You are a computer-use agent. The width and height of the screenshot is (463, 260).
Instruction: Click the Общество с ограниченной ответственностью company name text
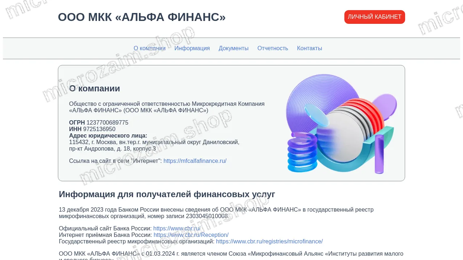pyautogui.click(x=167, y=107)
